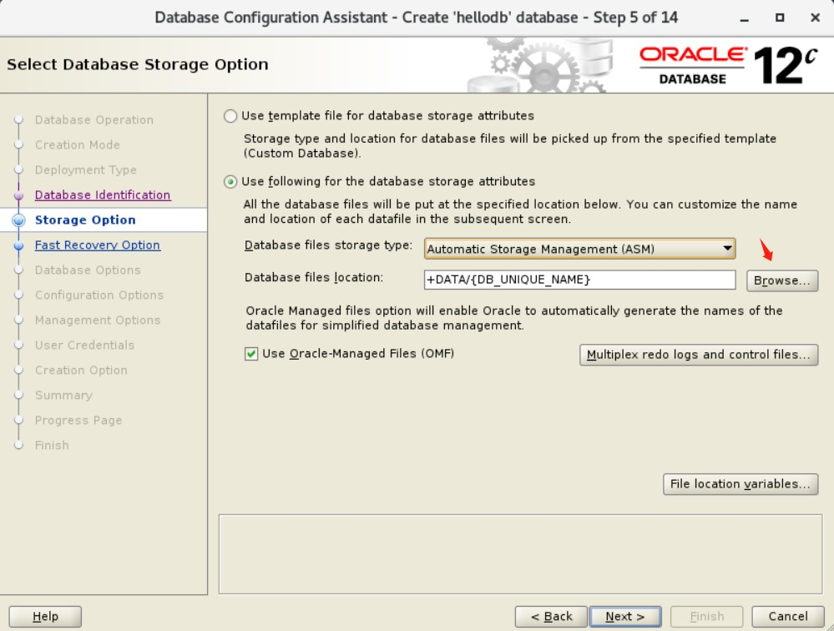Image resolution: width=834 pixels, height=631 pixels.
Task: Click 'Configuration Options' step label
Action: [99, 295]
